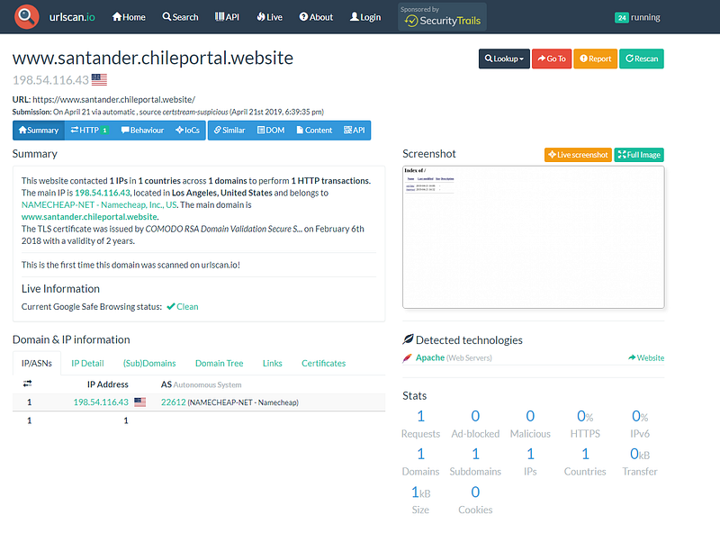
Task: Open the Certificates tab
Action: pyautogui.click(x=323, y=364)
